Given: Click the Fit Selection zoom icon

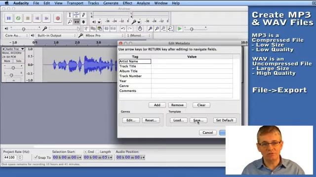Looking at the screenshot, I should [163, 29].
